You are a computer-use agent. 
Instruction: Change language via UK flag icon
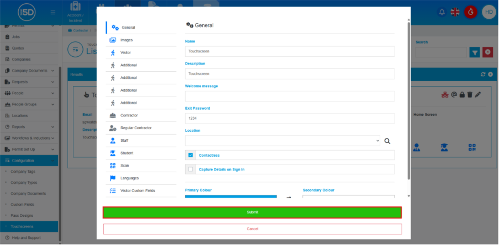click(455, 12)
